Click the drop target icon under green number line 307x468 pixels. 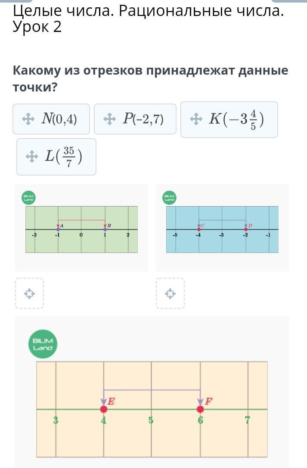(x=29, y=293)
